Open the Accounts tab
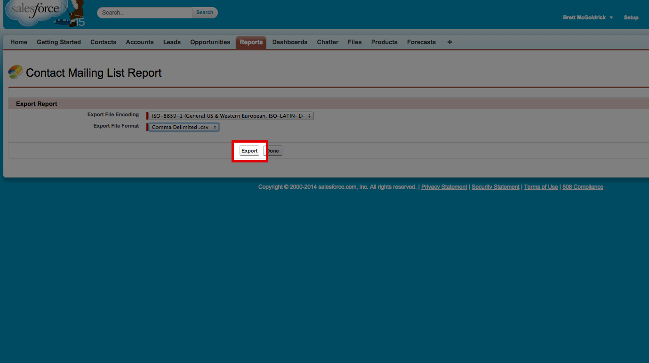 coord(140,42)
